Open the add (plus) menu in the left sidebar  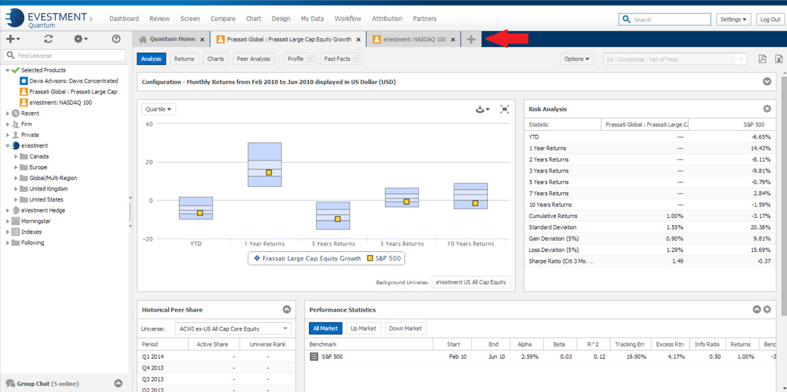[13, 39]
